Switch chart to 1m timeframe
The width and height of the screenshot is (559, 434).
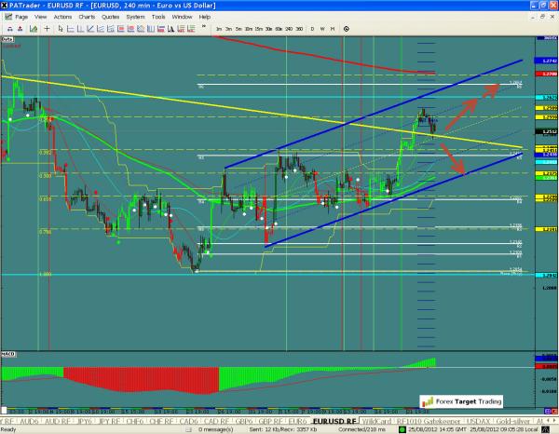tap(219, 30)
